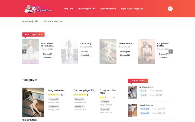This screenshot has height=122, width=195.
Task: Click the Chuyện Xóm Bụi thumbnail
Action: pyautogui.click(x=132, y=110)
